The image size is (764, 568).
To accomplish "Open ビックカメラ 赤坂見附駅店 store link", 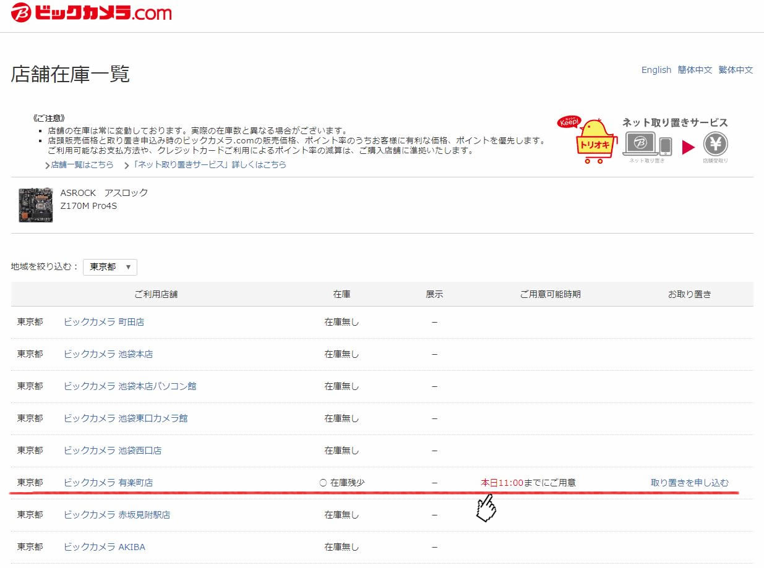I will click(x=117, y=515).
